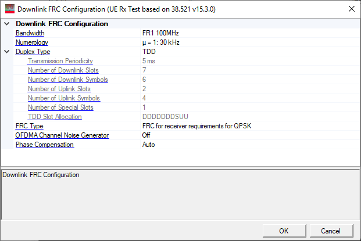Collapse the Duplex Type subsection

tap(7, 52)
